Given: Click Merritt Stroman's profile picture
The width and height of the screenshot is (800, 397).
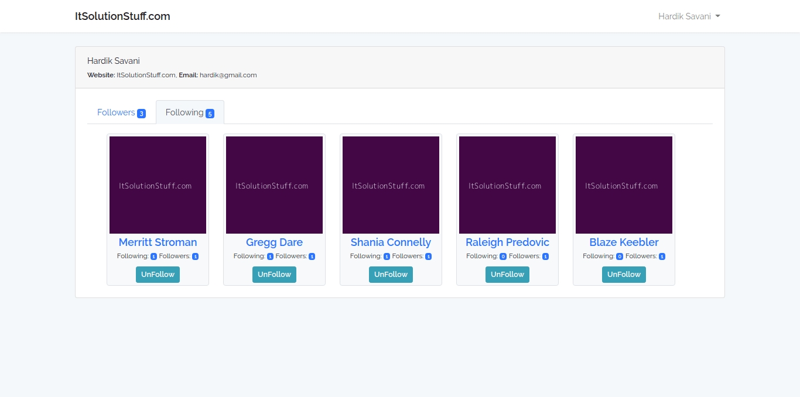Looking at the screenshot, I should coord(158,185).
